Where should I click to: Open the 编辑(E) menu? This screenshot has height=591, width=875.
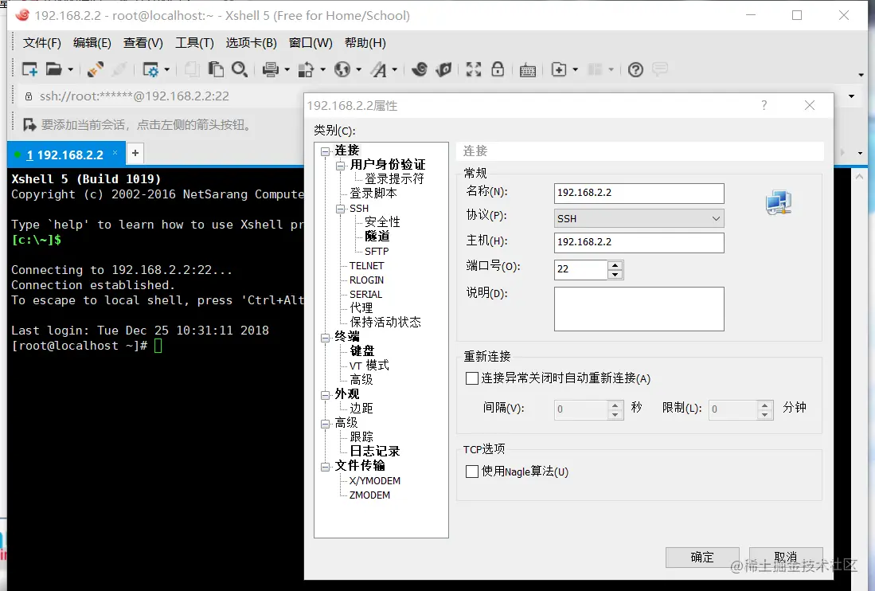[x=92, y=43]
